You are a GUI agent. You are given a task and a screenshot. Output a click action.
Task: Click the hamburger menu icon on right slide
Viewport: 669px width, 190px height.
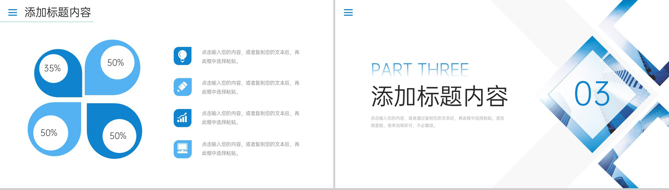pos(348,12)
